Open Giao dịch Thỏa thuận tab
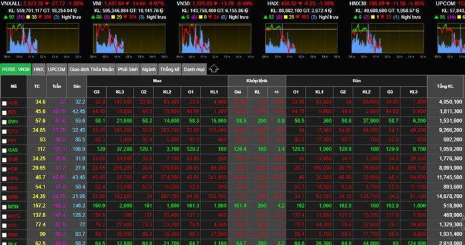The image size is (465, 245). click(92, 69)
